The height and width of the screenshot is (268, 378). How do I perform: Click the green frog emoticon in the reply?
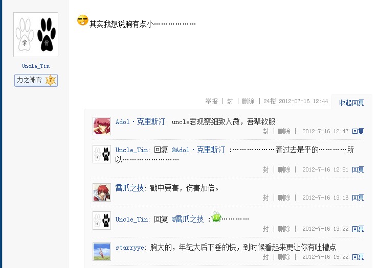[x=216, y=217]
